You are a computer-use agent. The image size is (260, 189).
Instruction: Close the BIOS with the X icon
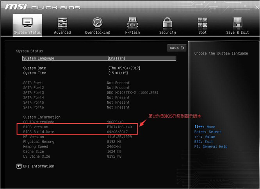(257, 7)
